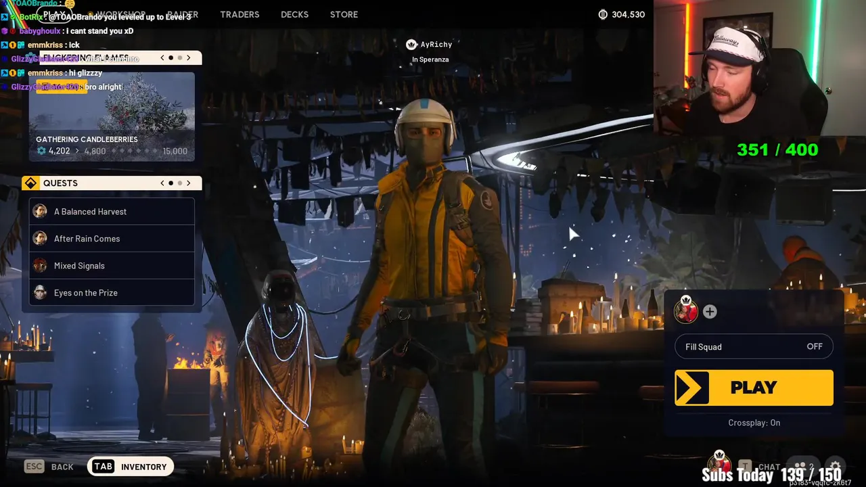The image size is (866, 487).
Task: Open the Gathering Candleberries event card
Action: coord(112,116)
